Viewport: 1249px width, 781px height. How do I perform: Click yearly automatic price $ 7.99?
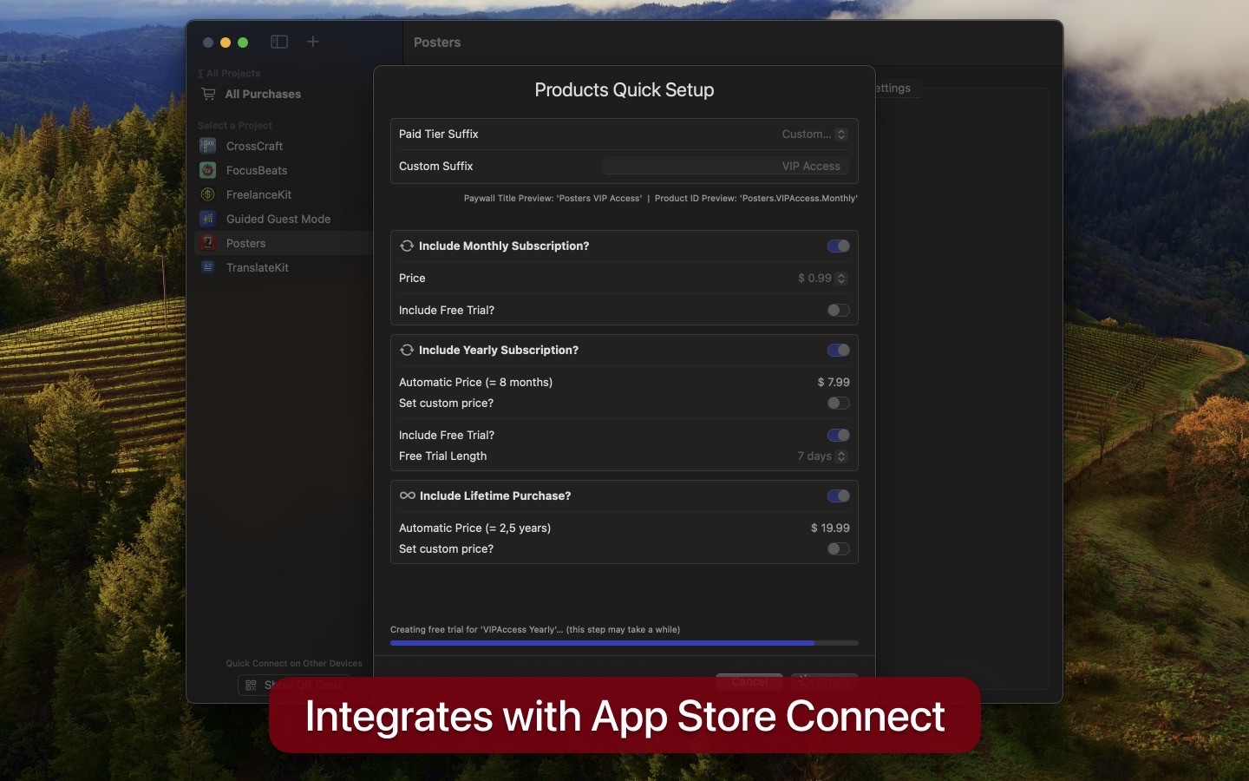point(834,382)
